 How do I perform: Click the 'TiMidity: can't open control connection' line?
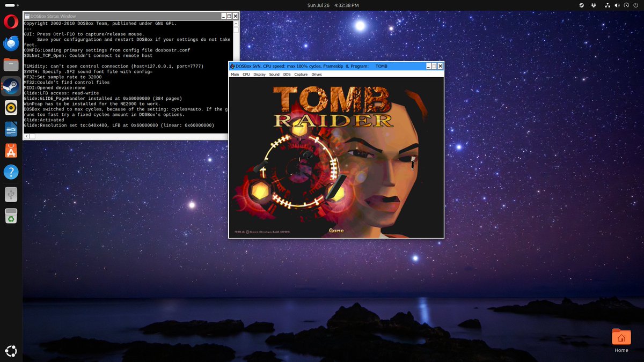point(113,67)
